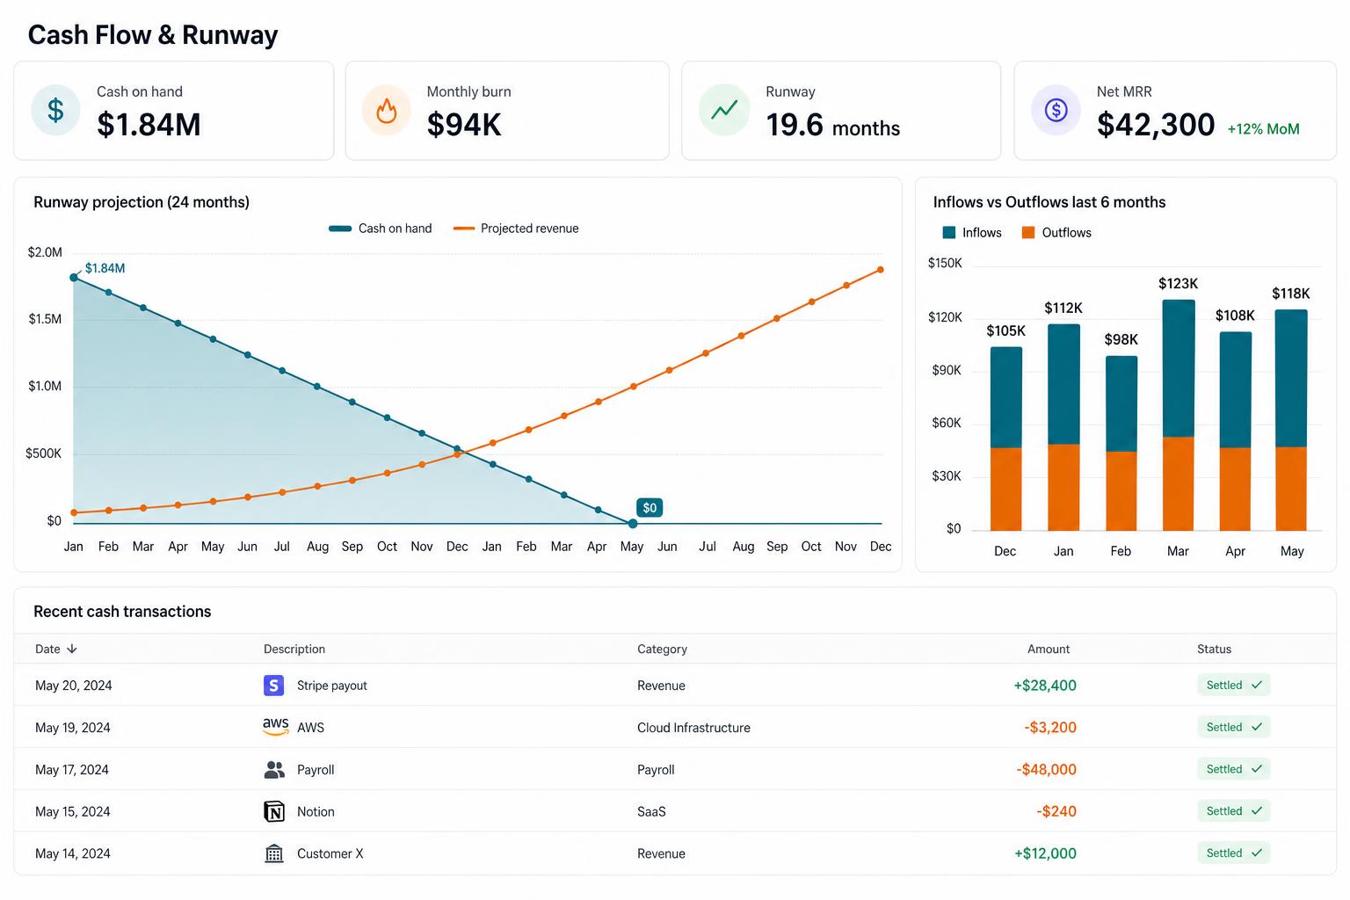Click the May 15, 2024 date cell
1350x900 pixels.
pos(73,812)
